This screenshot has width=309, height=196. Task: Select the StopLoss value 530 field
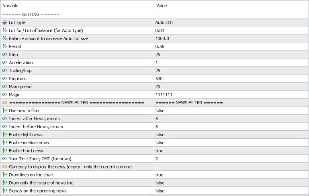point(231,79)
